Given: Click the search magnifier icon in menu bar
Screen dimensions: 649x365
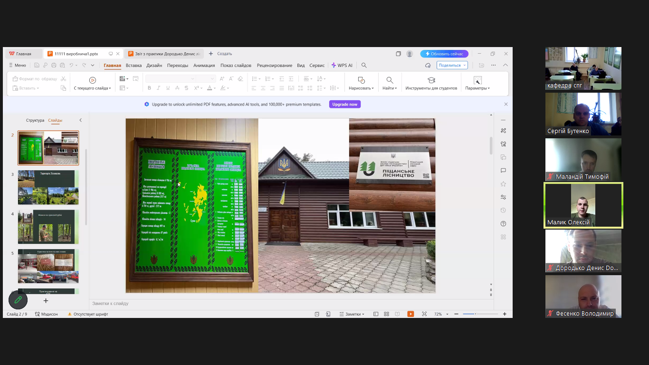Looking at the screenshot, I should click(x=364, y=66).
